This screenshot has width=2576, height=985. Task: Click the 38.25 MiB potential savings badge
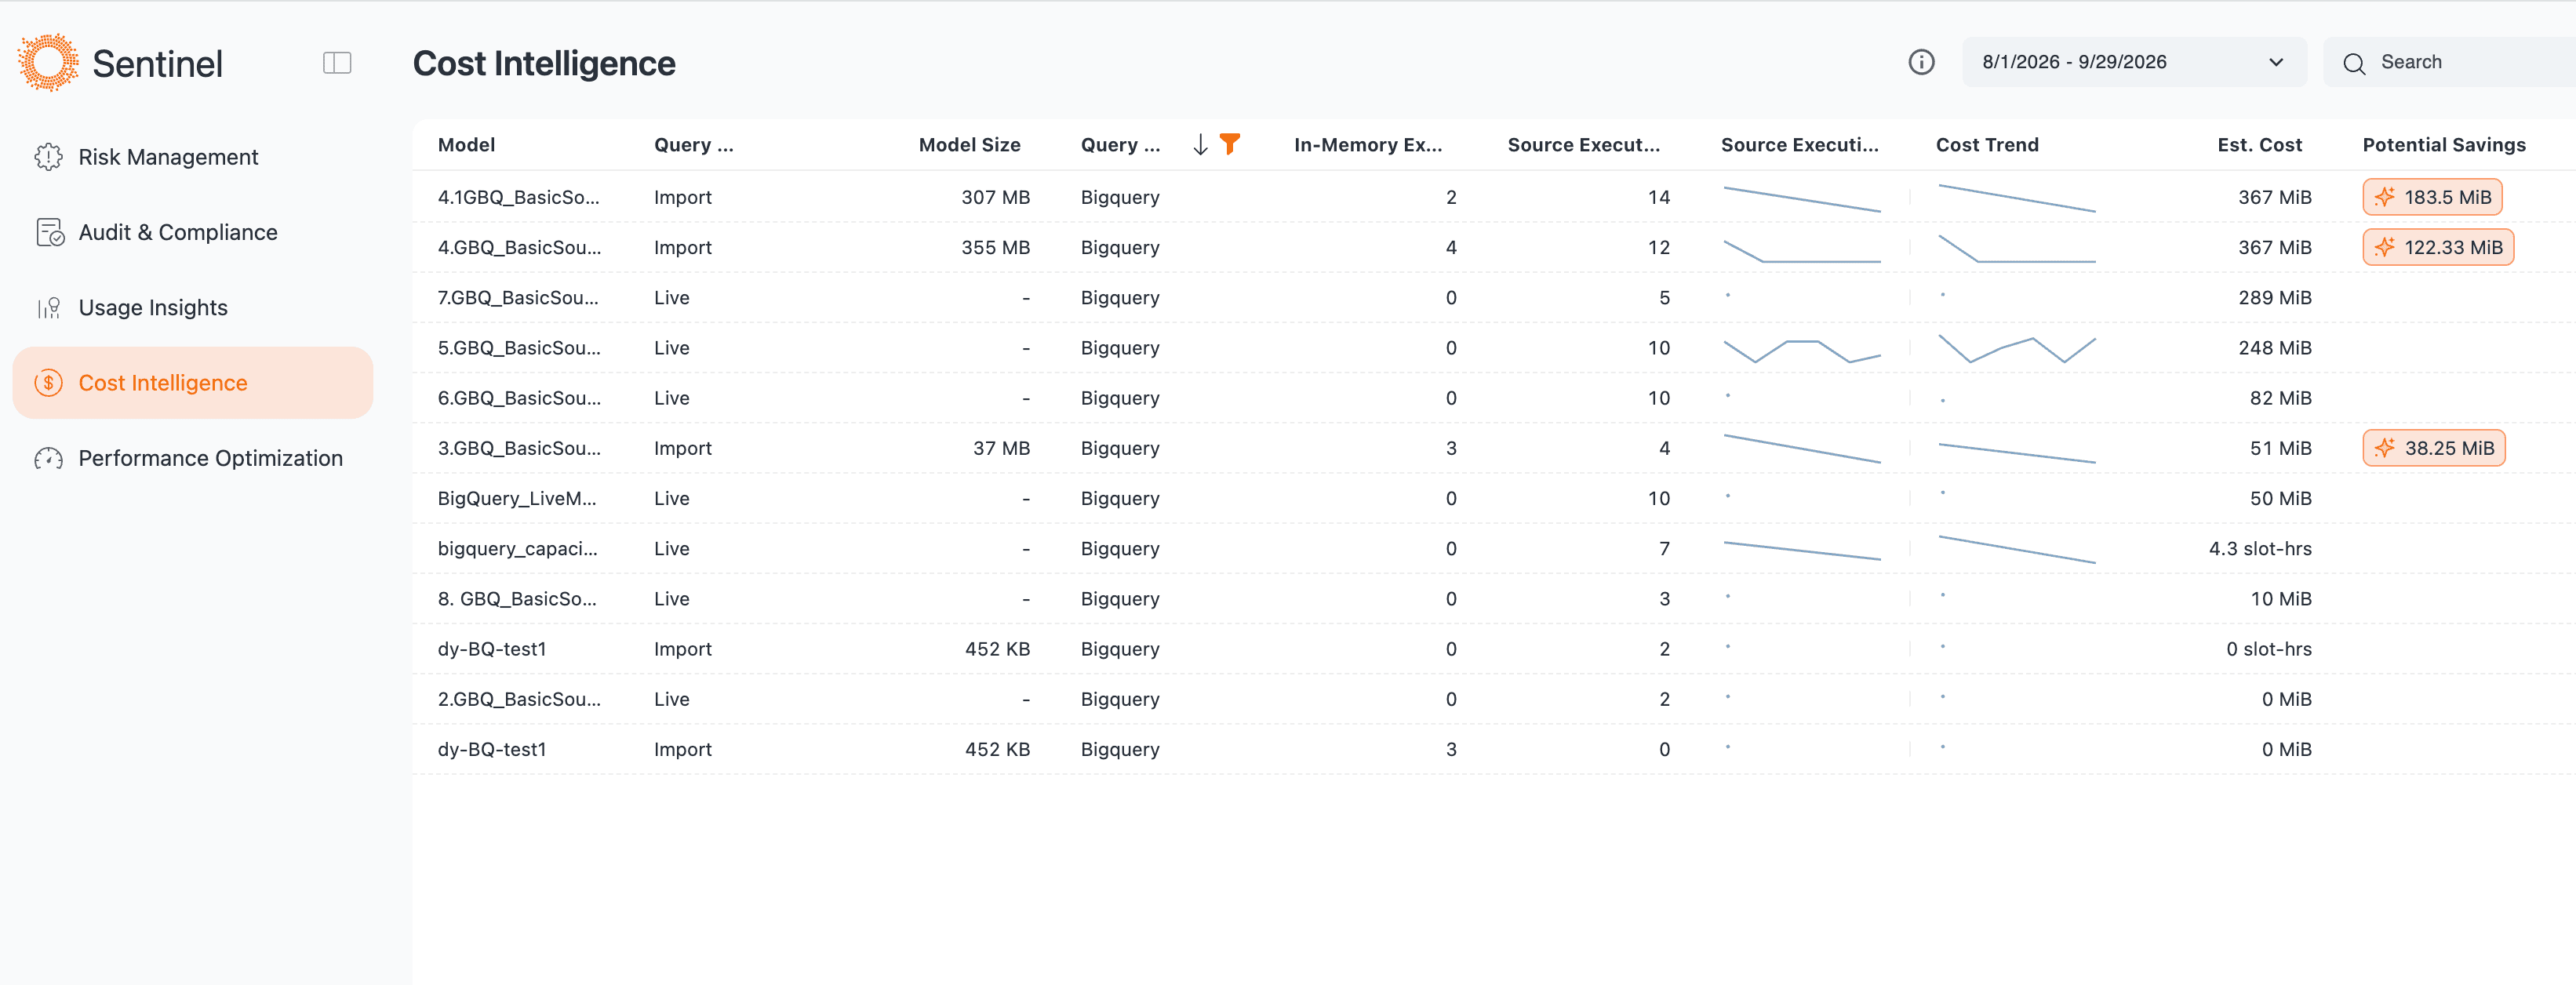(2434, 448)
